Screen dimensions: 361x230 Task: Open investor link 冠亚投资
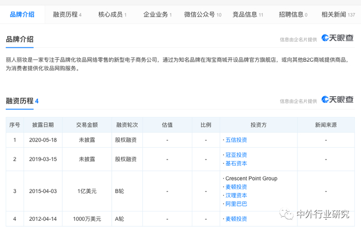(236, 155)
